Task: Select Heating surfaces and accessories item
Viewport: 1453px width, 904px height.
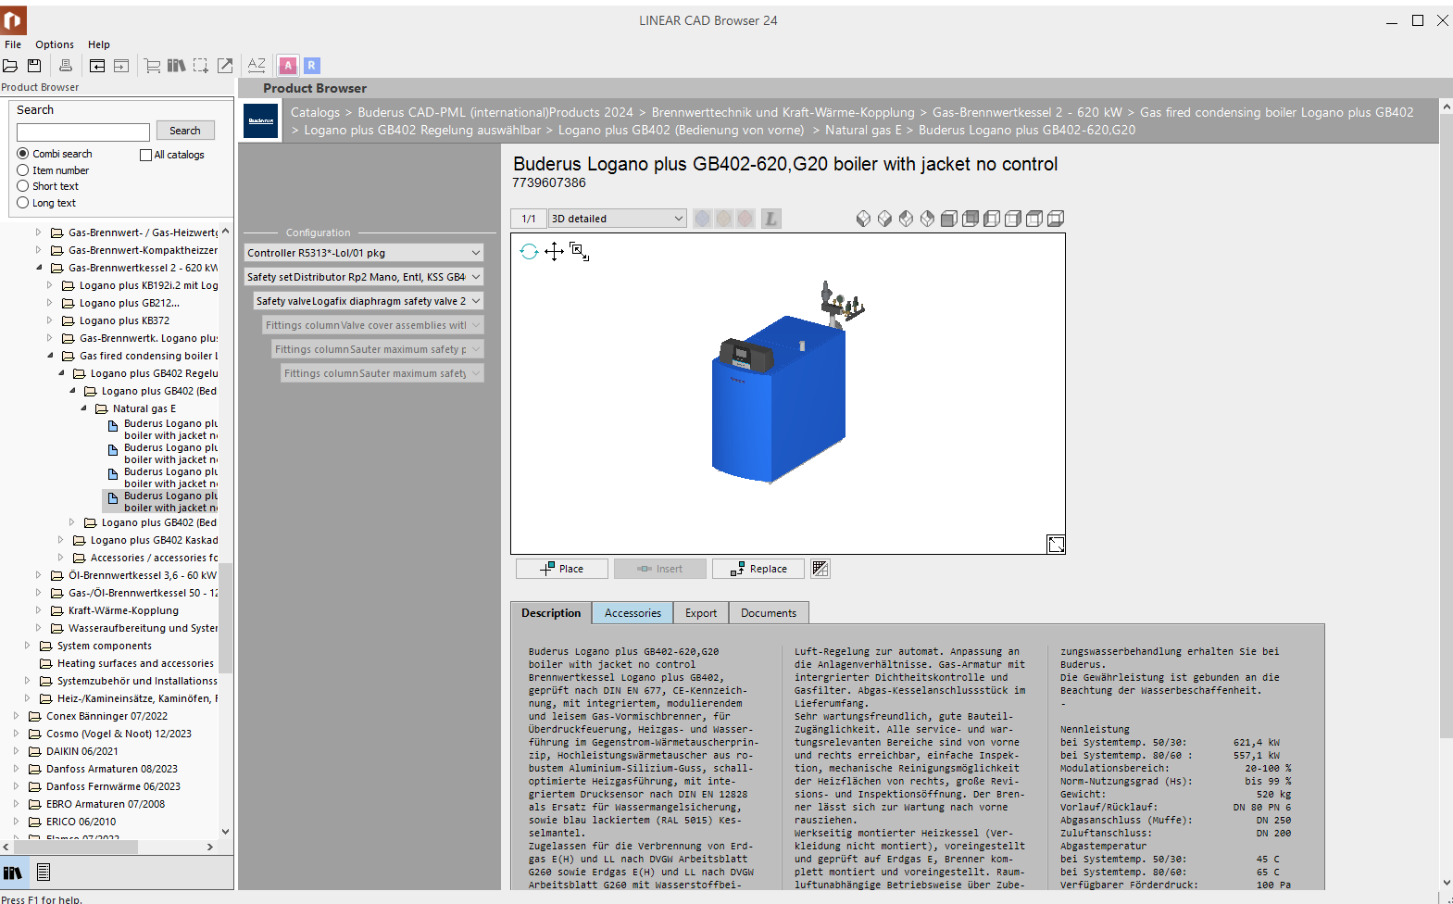Action: (x=135, y=663)
